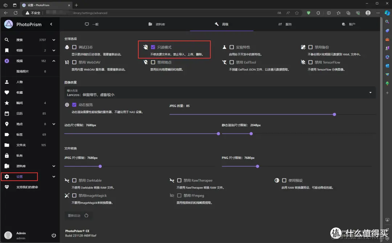Open calendar icon in sidebar
Screen dimensions: 392x243
coord(7,113)
